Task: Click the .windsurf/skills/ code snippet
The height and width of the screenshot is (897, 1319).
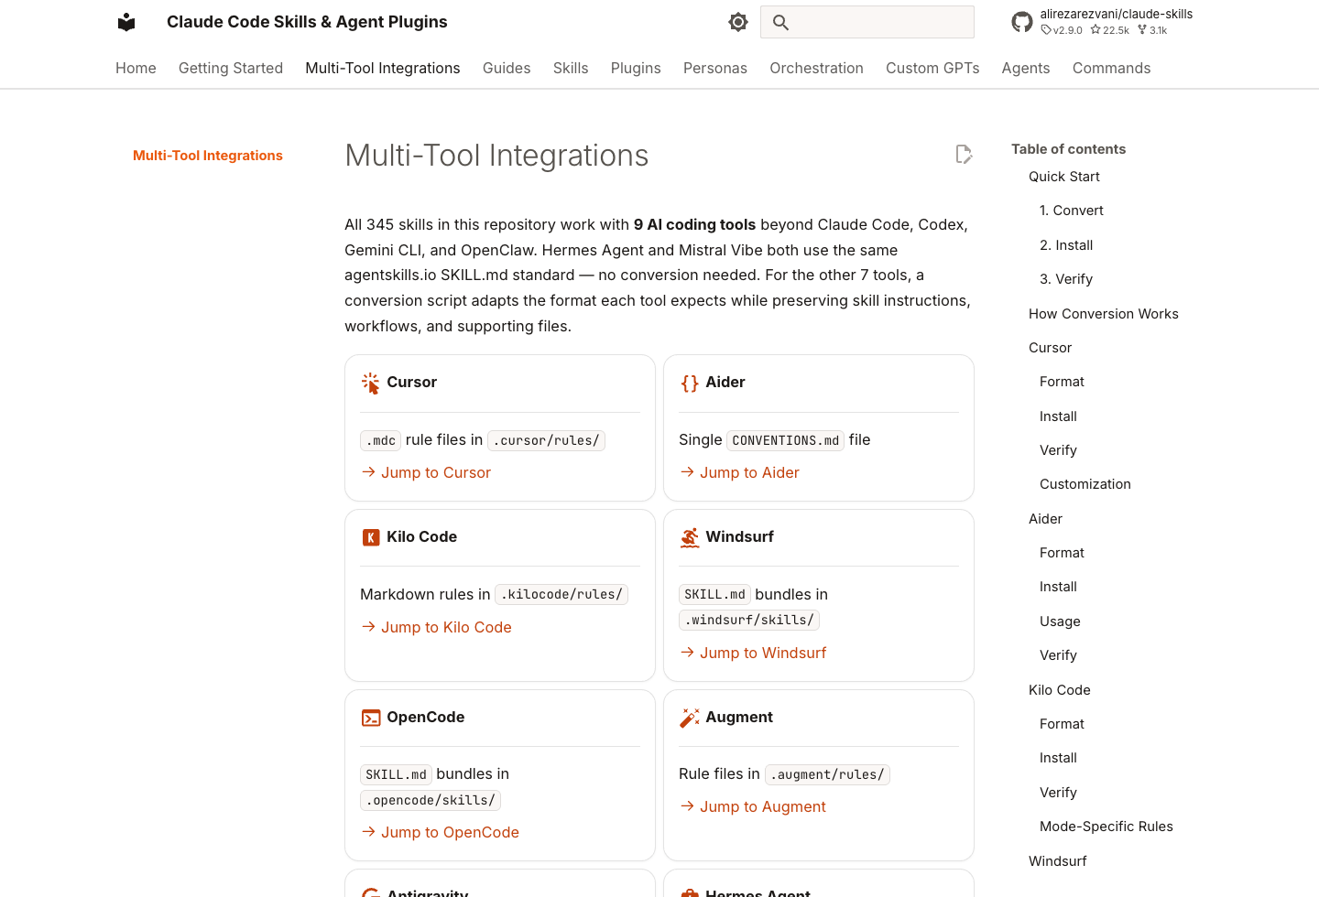Action: [x=749, y=620]
